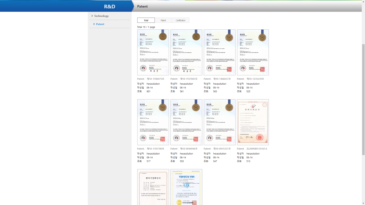The image size is (365, 205).
Task: Click view count 601
Action: click(148, 92)
